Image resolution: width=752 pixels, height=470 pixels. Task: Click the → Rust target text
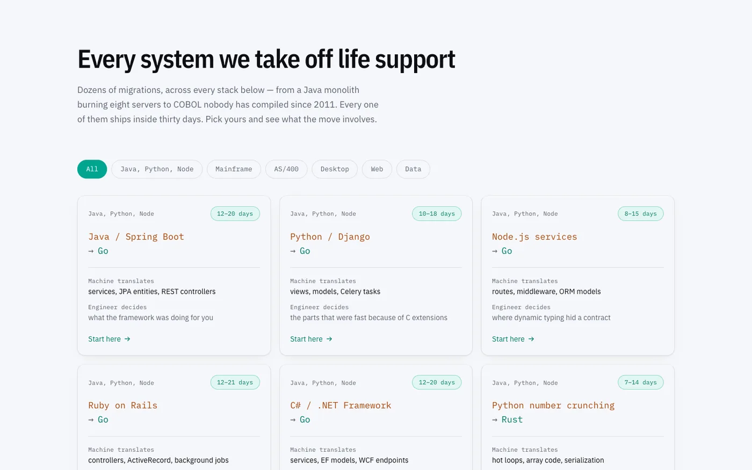507,420
